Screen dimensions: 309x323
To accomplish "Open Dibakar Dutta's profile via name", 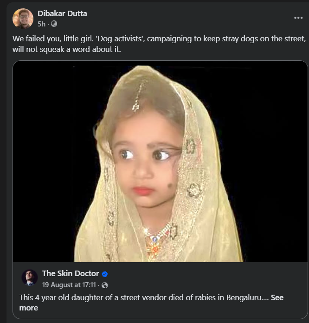I will pyautogui.click(x=62, y=13).
